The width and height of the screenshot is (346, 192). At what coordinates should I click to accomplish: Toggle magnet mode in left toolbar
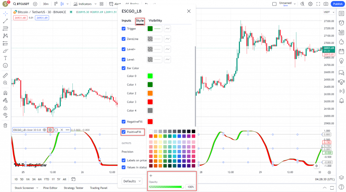(5, 93)
